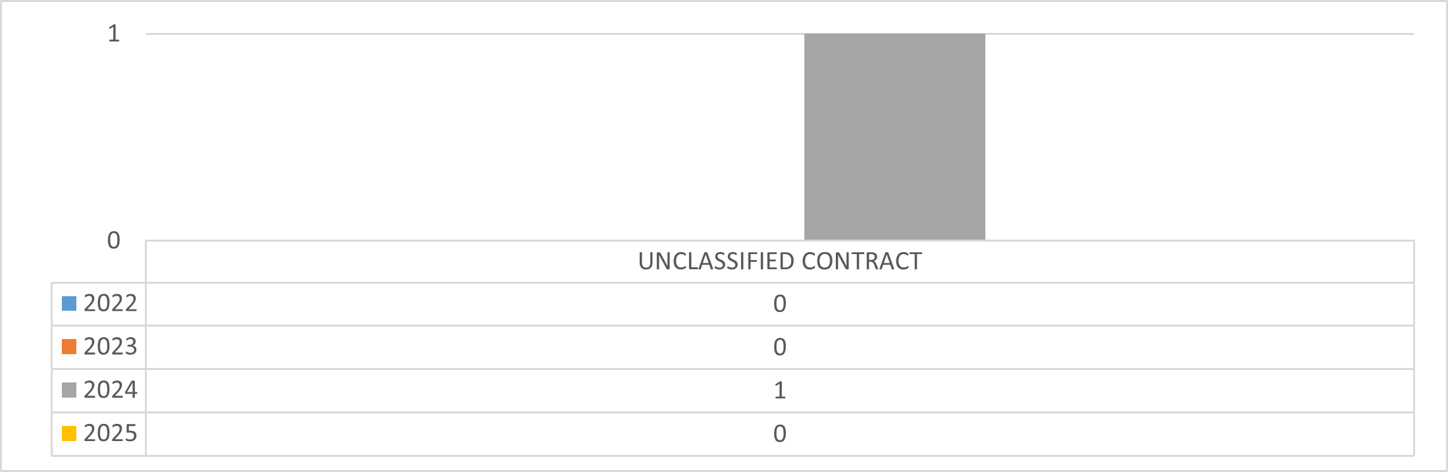
Task: Select the orange 2023 legend swatch
Action: coord(69,347)
